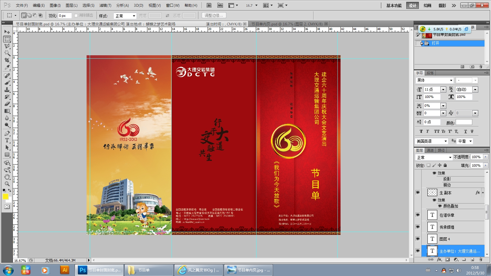Open the opacity slider arrow

click(485, 157)
